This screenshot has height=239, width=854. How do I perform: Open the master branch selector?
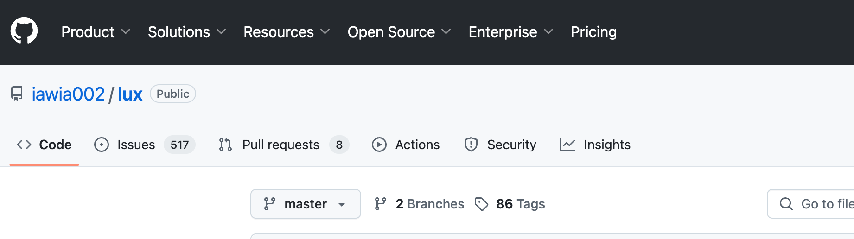306,204
